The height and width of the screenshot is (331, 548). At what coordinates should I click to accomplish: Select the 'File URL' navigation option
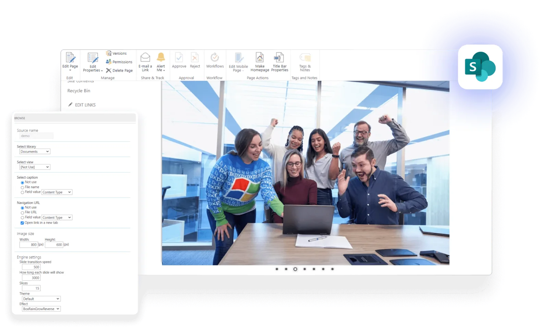tap(22, 212)
